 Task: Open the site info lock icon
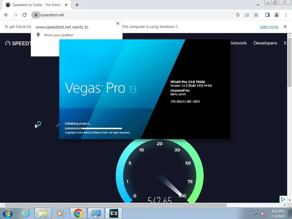[x=36, y=15]
